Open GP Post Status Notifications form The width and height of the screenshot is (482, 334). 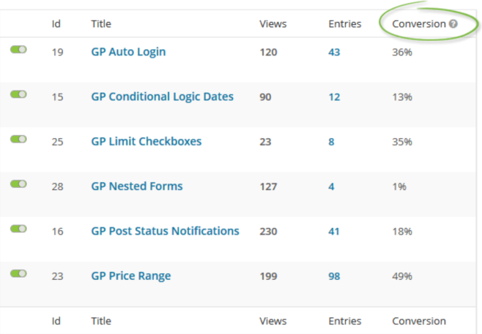point(165,231)
